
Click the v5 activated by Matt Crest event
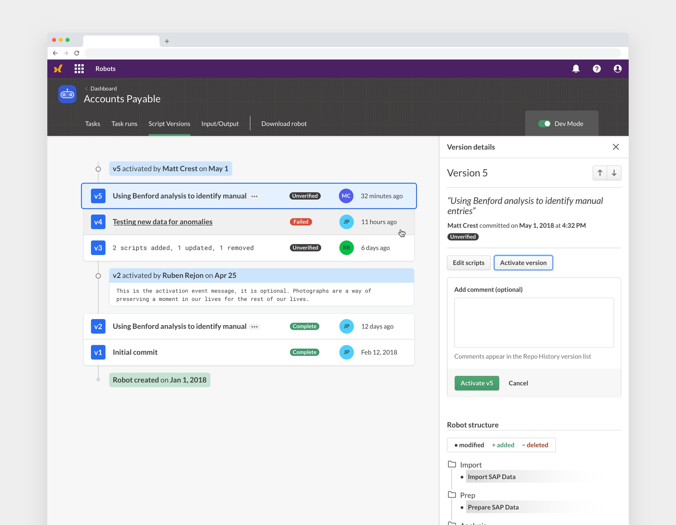170,169
